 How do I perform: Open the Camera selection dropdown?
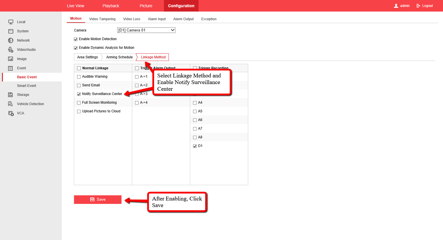(146, 30)
